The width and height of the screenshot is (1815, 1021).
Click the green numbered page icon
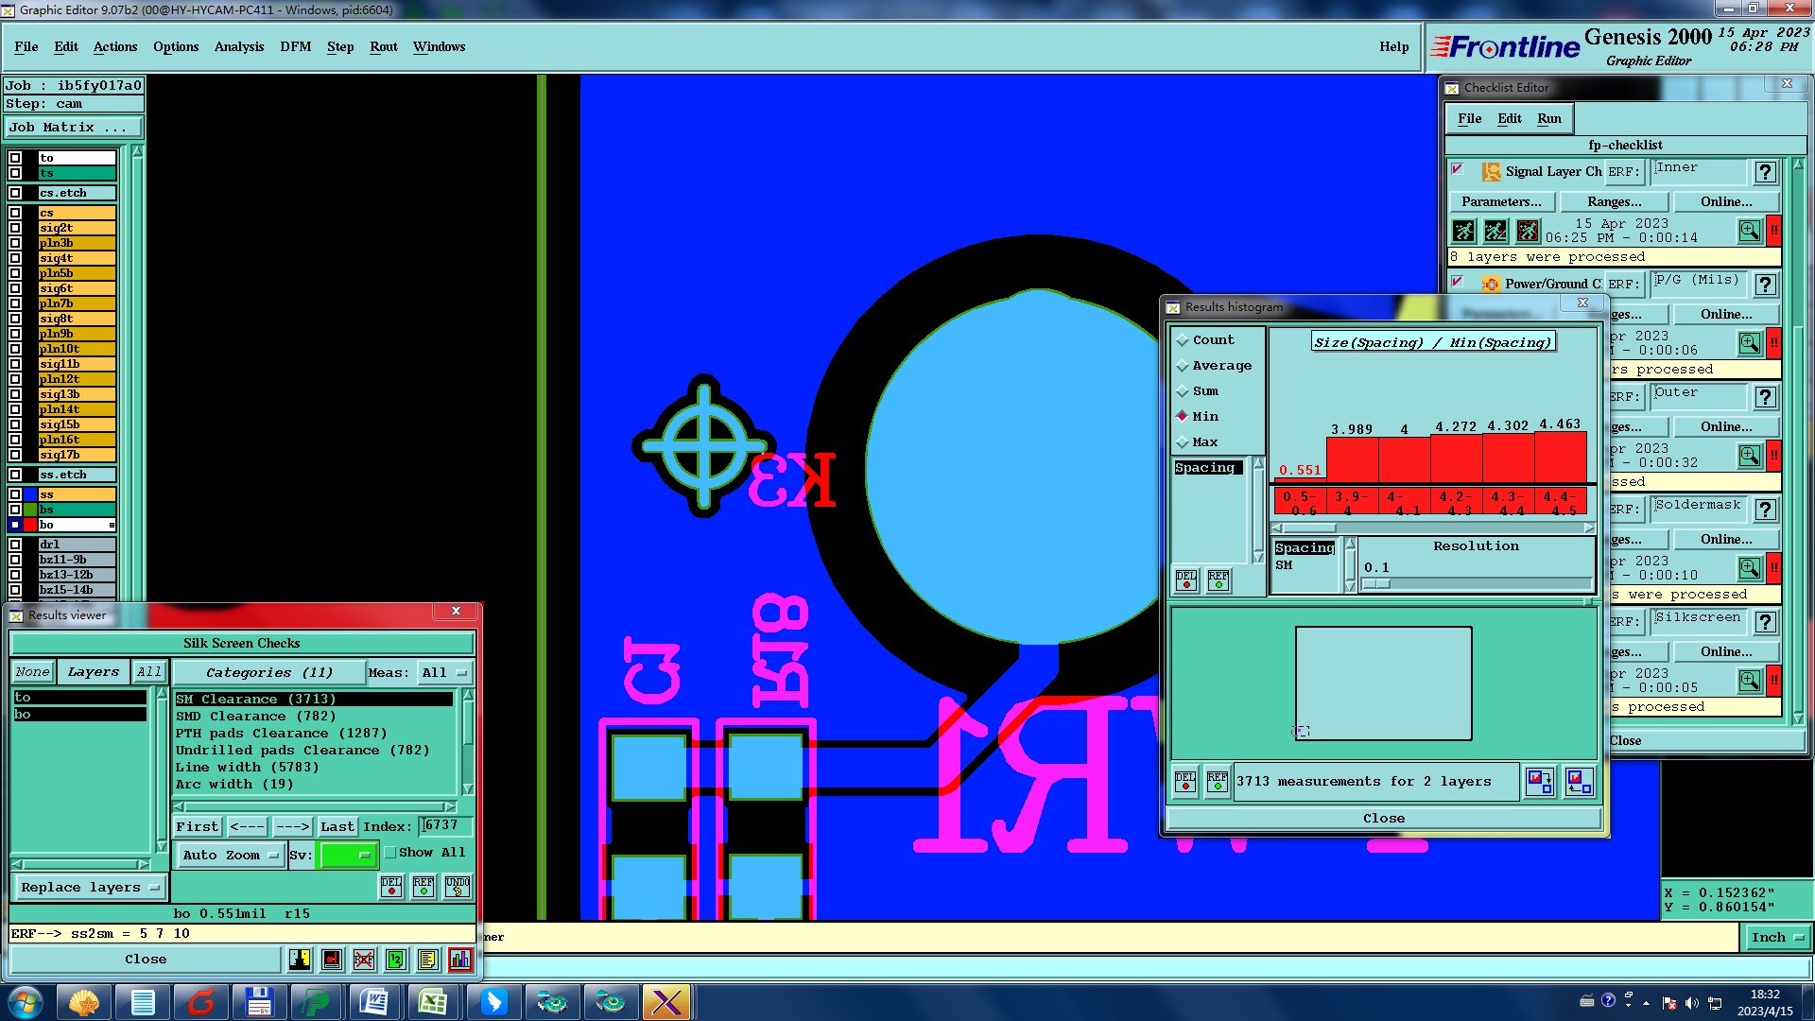point(396,960)
